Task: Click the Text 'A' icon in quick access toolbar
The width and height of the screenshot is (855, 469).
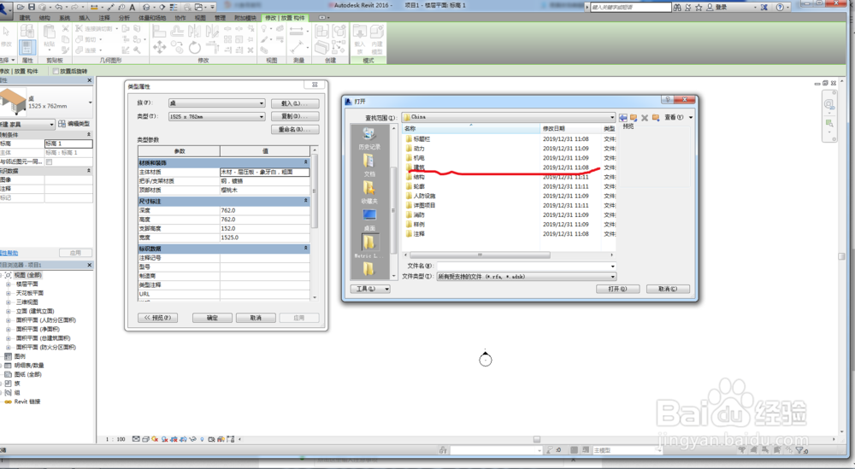Action: [x=132, y=7]
